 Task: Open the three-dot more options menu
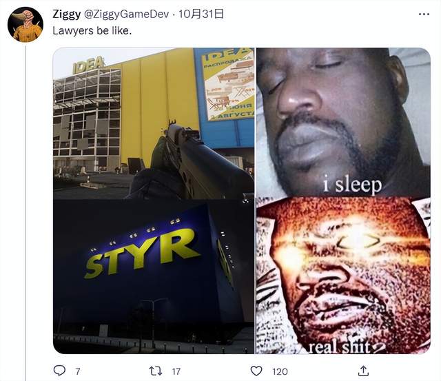[424, 14]
